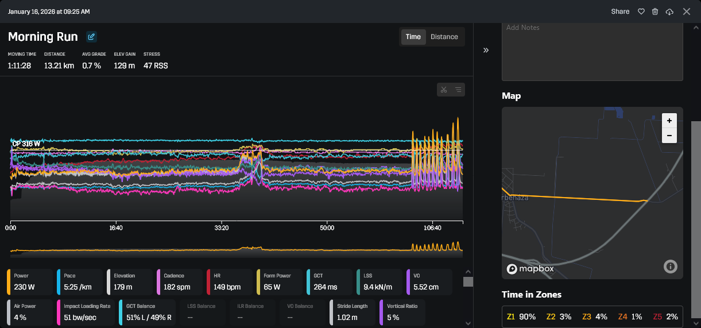Click the Share button
This screenshot has height=328, width=701.
(x=620, y=11)
